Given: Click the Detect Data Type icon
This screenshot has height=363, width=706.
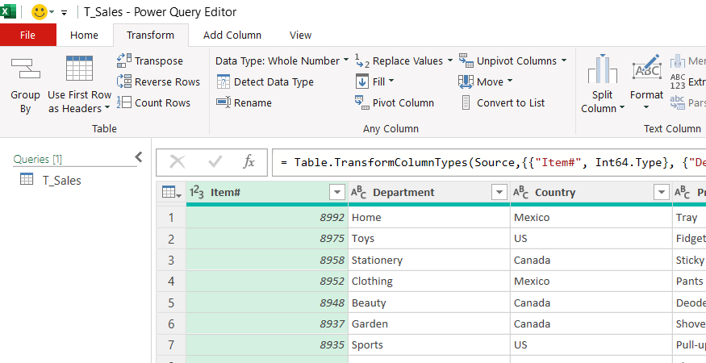Looking at the screenshot, I should [x=223, y=81].
